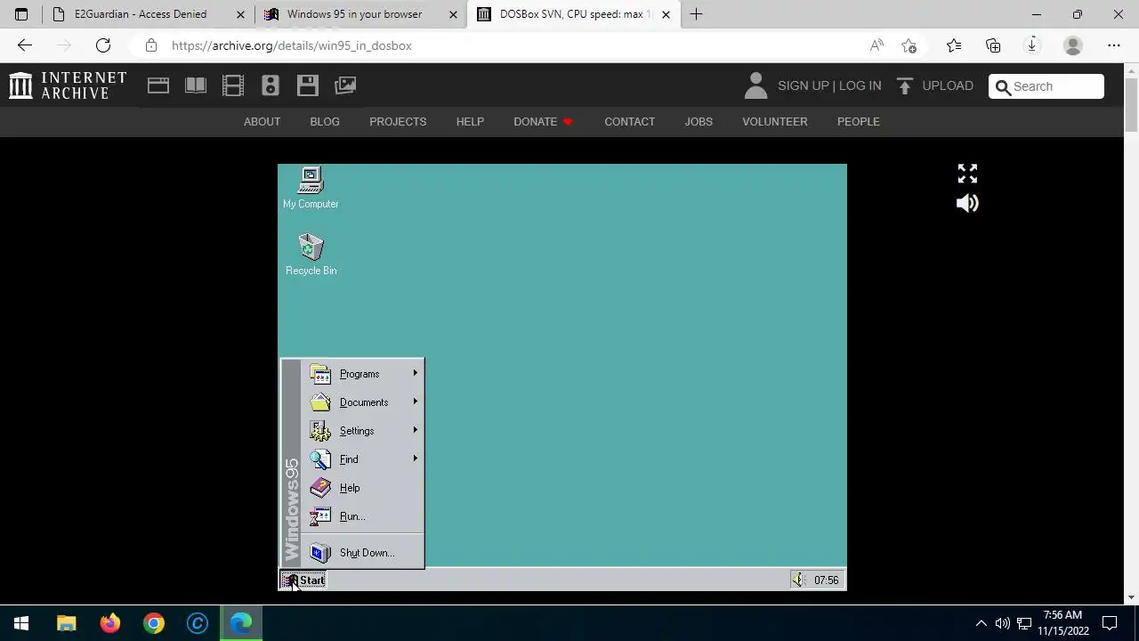This screenshot has height=641, width=1139.
Task: Open Internet Archive texts book icon
Action: pos(196,85)
